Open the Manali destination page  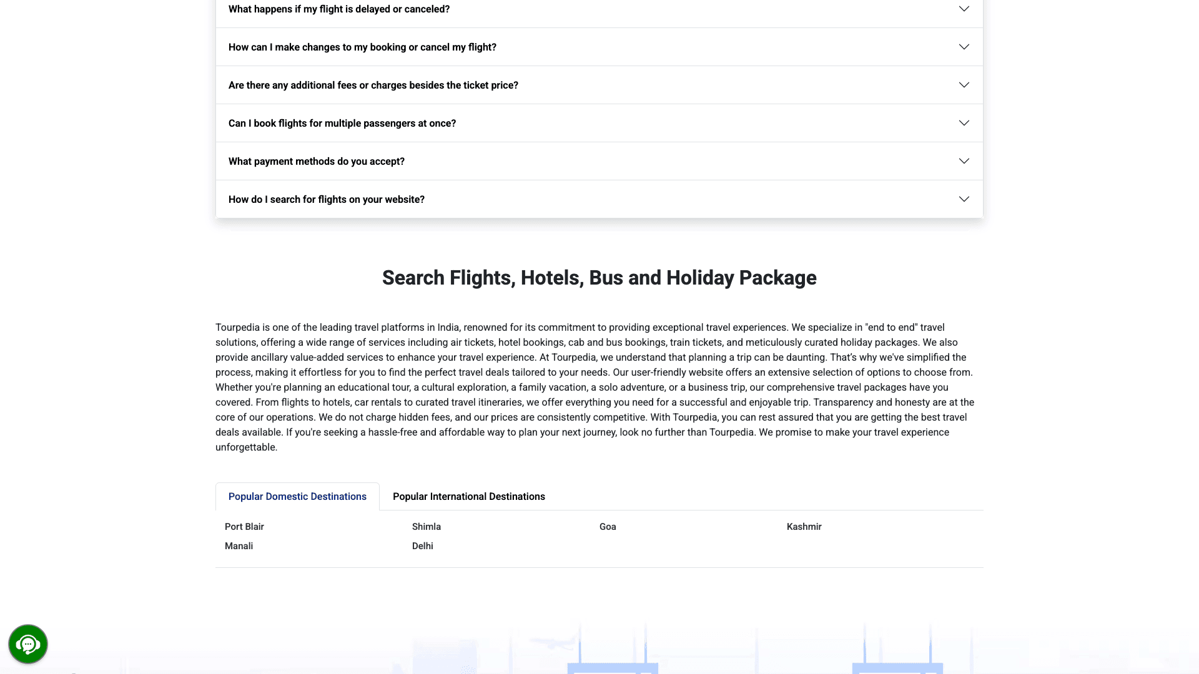tap(239, 545)
